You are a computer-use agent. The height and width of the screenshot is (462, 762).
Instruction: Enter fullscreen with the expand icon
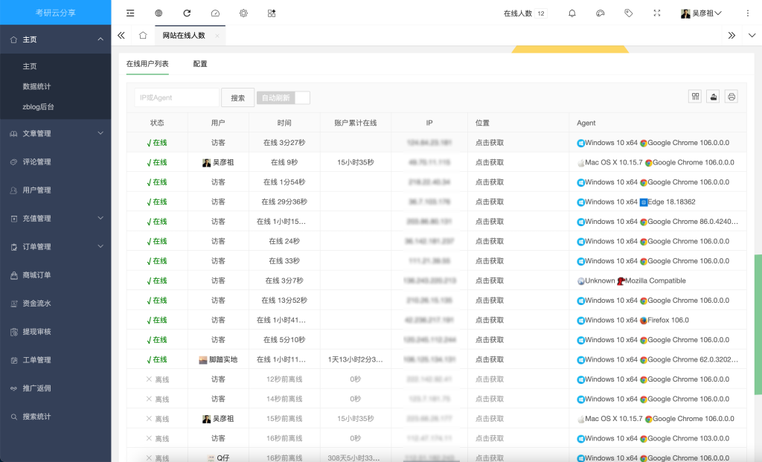pos(656,13)
